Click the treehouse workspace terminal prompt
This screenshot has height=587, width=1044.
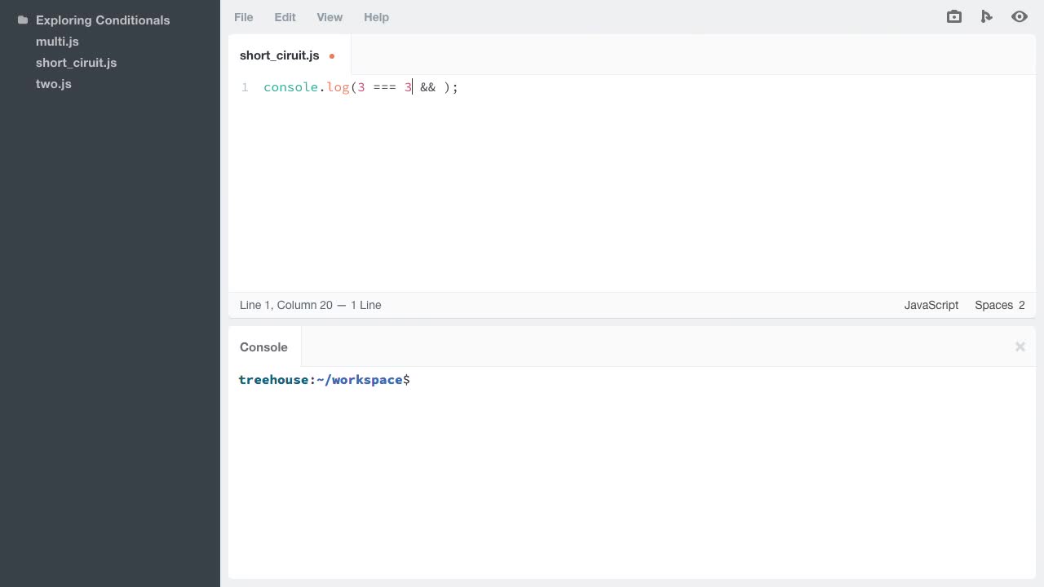point(324,380)
